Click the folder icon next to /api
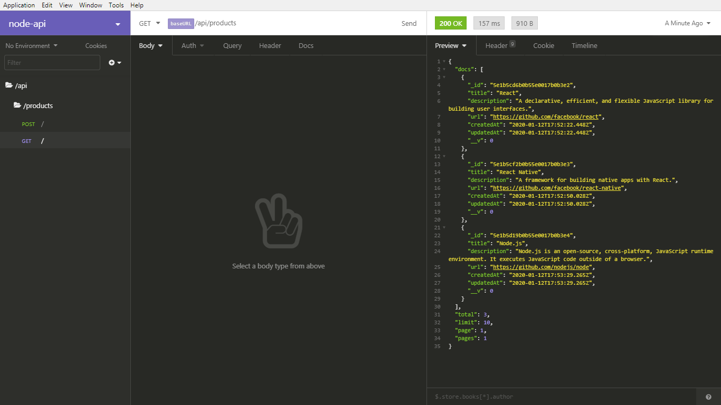This screenshot has height=405, width=721. click(x=9, y=85)
